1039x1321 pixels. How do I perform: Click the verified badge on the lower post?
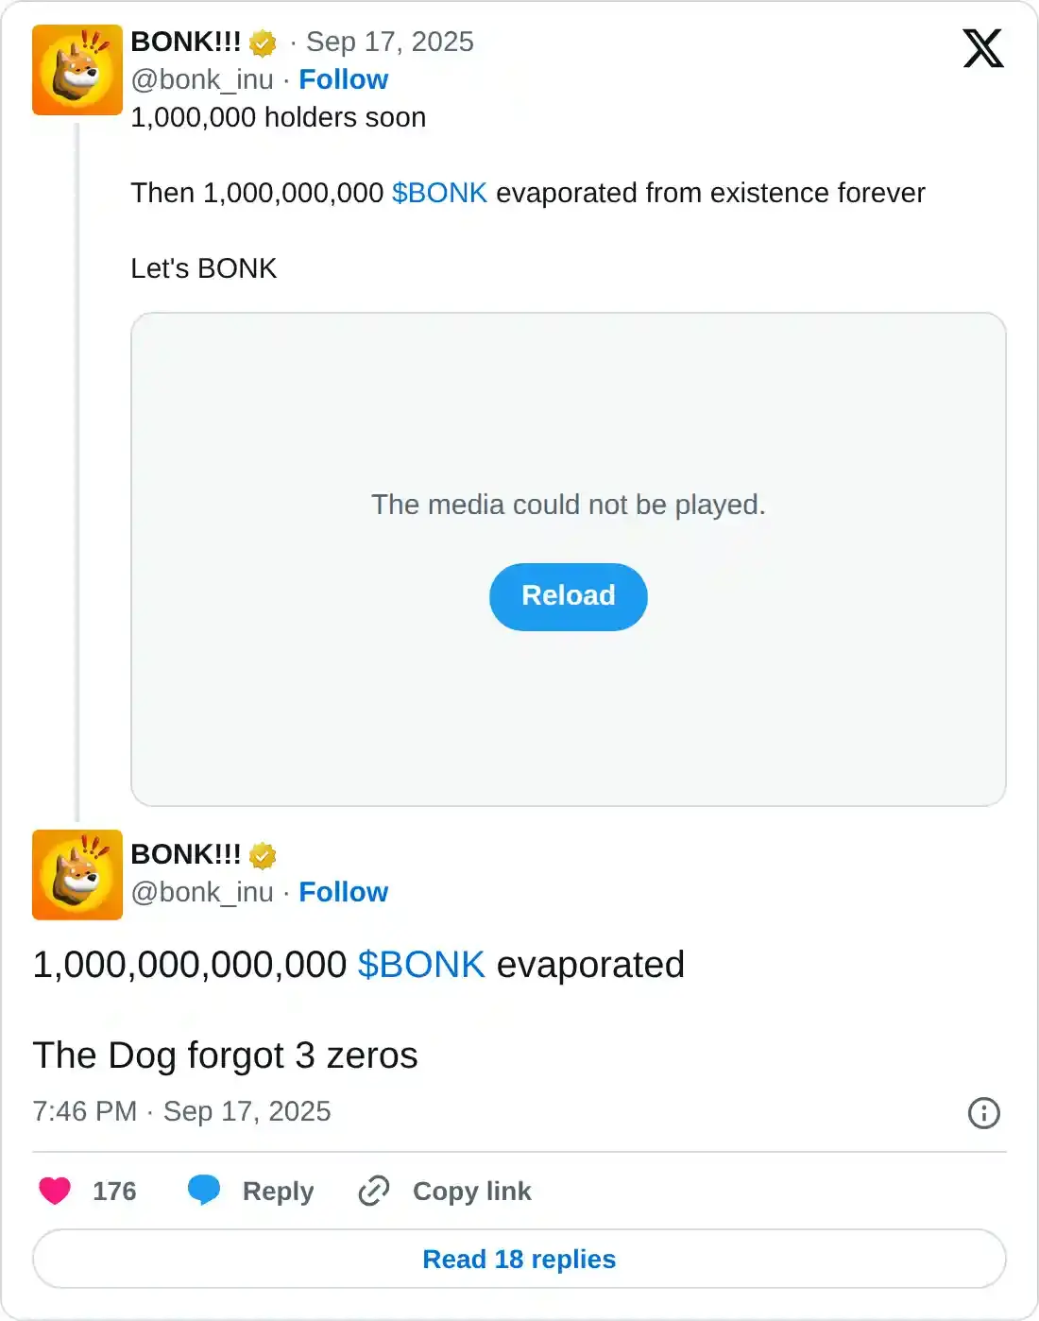[x=263, y=856]
